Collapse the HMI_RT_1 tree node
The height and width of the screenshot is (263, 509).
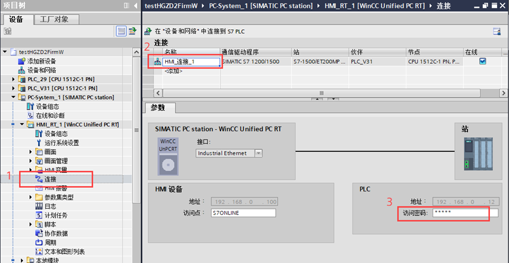point(23,125)
